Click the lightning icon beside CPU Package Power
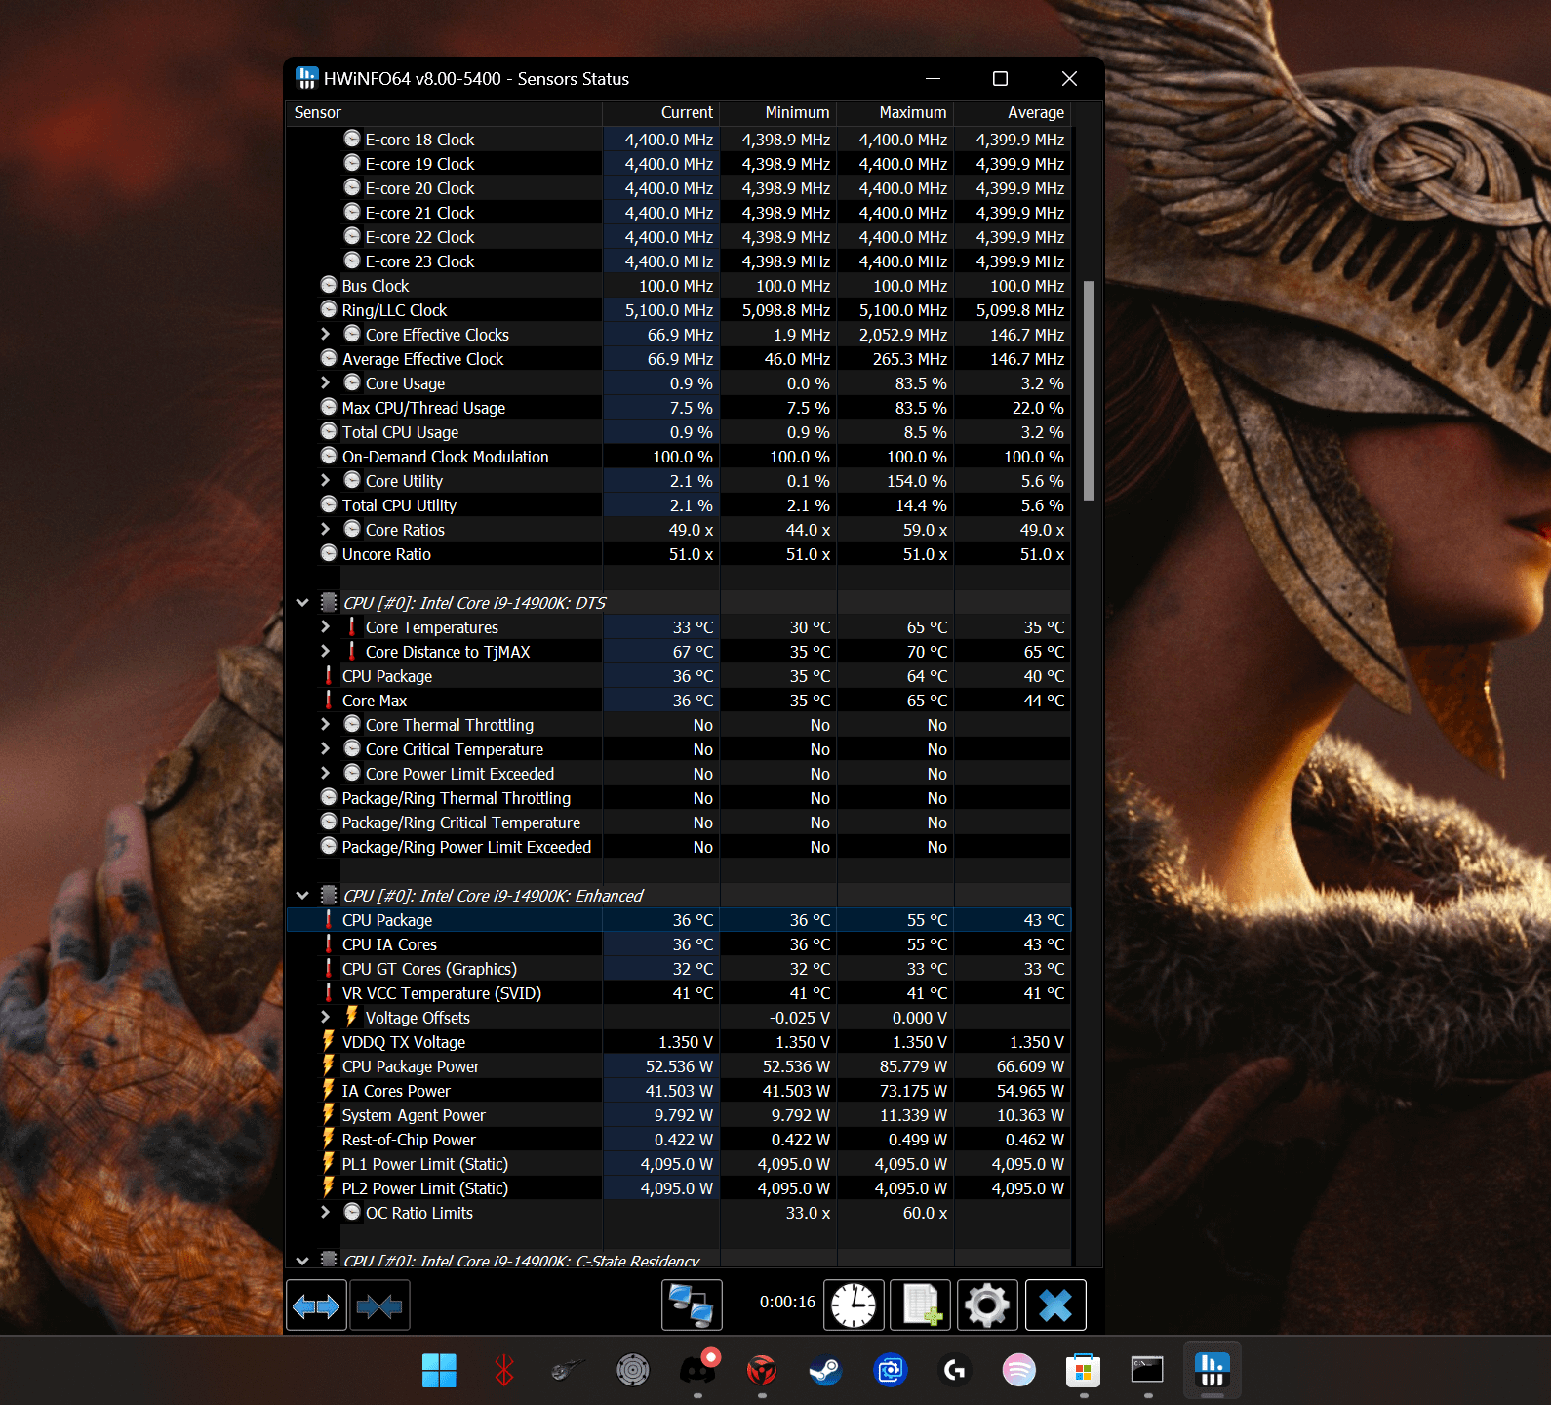The width and height of the screenshot is (1551, 1405). click(329, 1065)
